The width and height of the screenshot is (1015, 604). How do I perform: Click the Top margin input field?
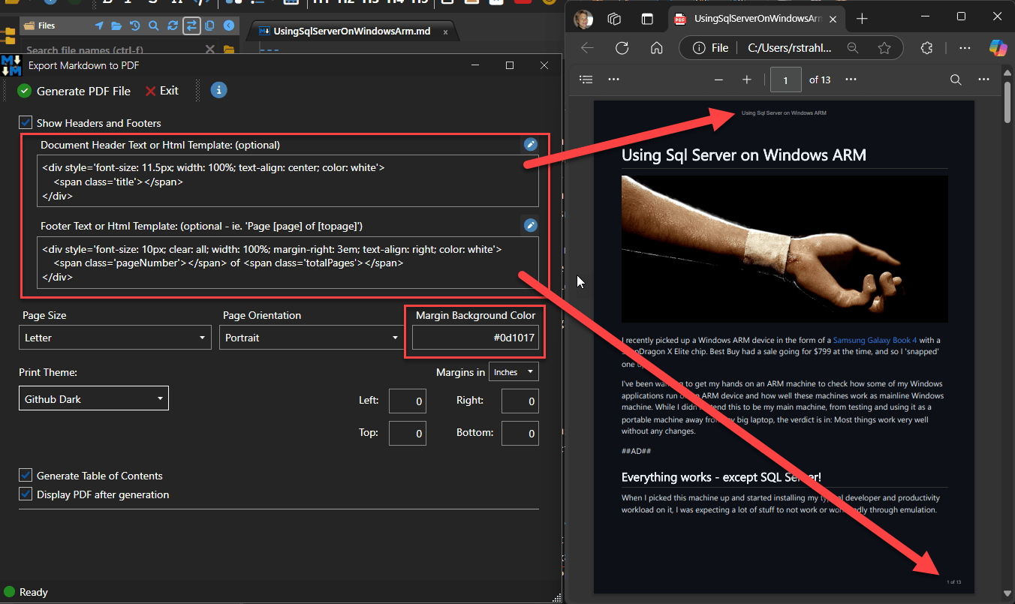[x=408, y=433]
